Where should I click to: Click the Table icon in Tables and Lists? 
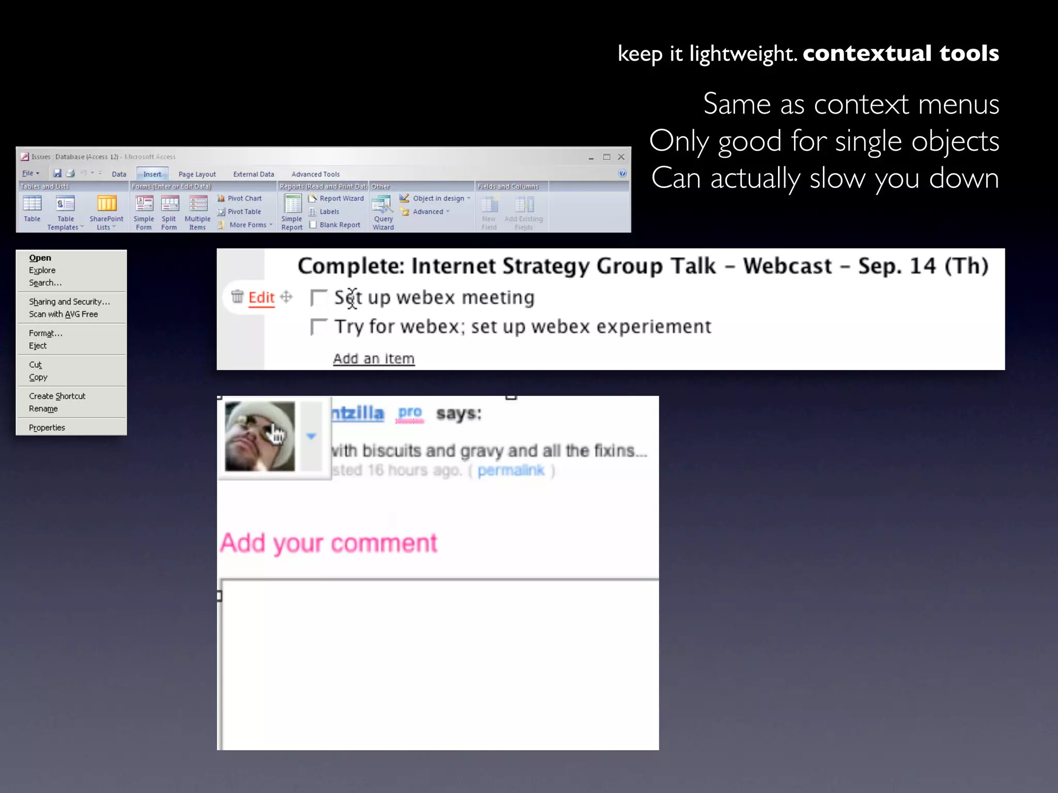point(32,209)
